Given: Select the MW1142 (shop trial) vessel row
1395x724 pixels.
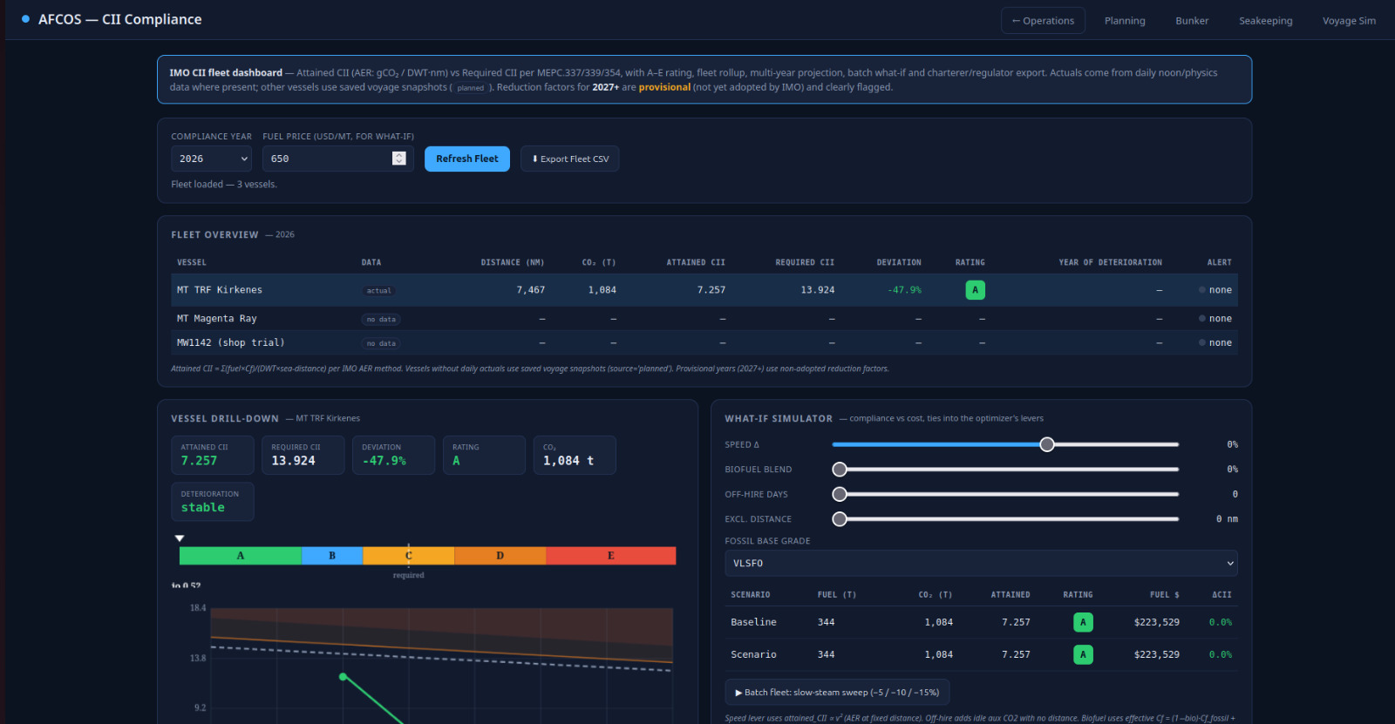Looking at the screenshot, I should point(704,342).
